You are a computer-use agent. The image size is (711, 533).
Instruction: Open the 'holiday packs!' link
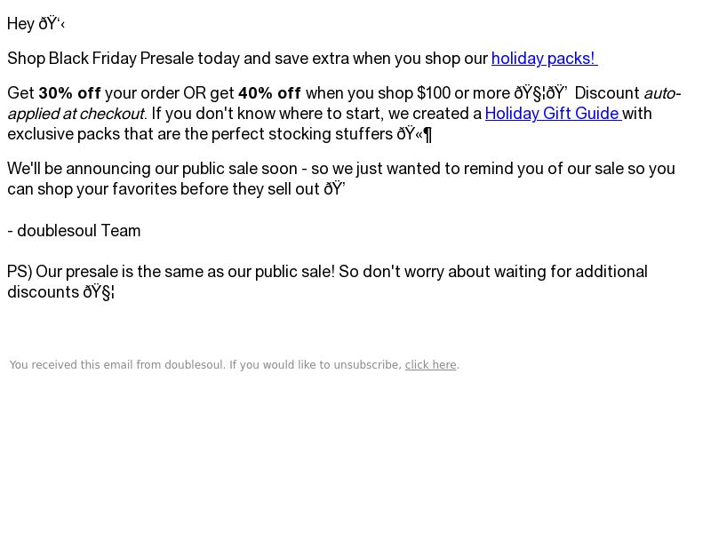(544, 59)
